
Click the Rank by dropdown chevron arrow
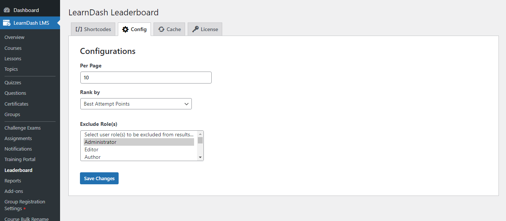point(187,104)
